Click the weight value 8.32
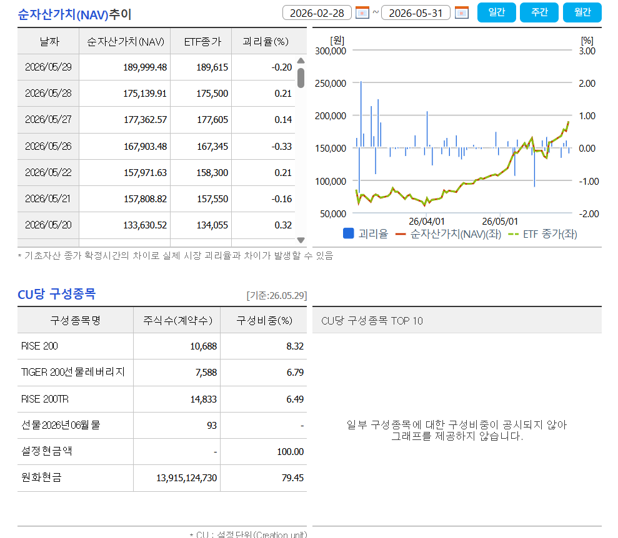The width and height of the screenshot is (618, 538). coord(295,346)
